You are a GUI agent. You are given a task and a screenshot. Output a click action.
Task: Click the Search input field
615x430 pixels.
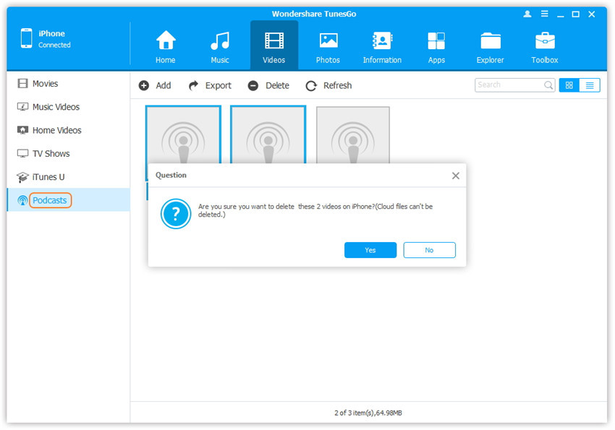(509, 85)
